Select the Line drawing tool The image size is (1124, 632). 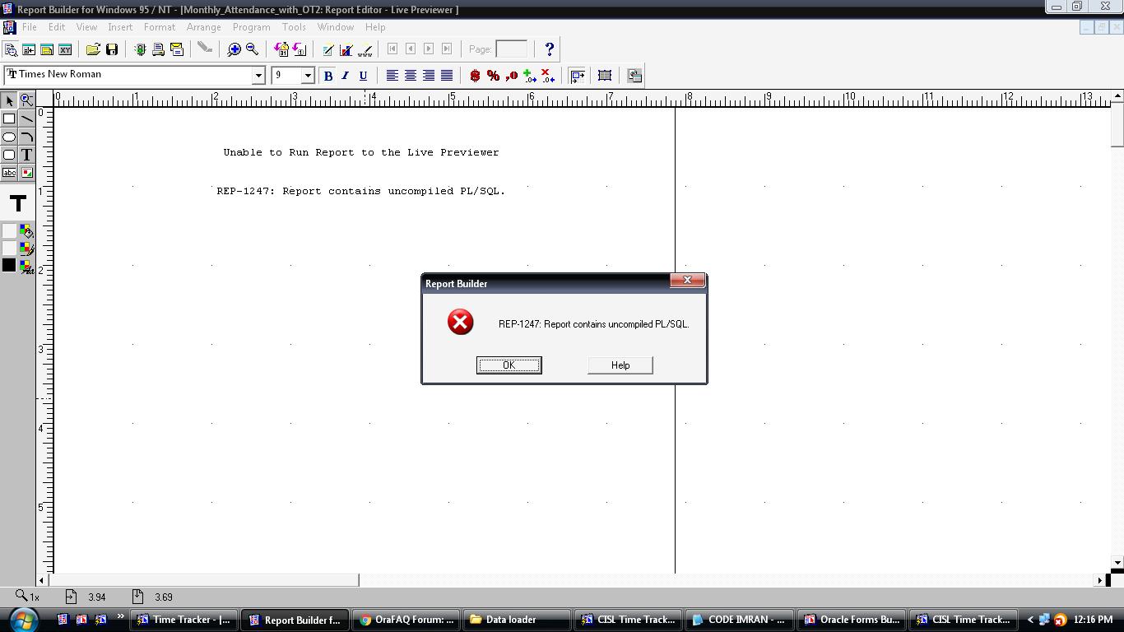coord(27,119)
